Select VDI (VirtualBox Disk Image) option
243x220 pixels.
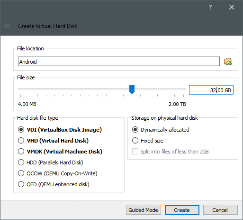point(60,130)
